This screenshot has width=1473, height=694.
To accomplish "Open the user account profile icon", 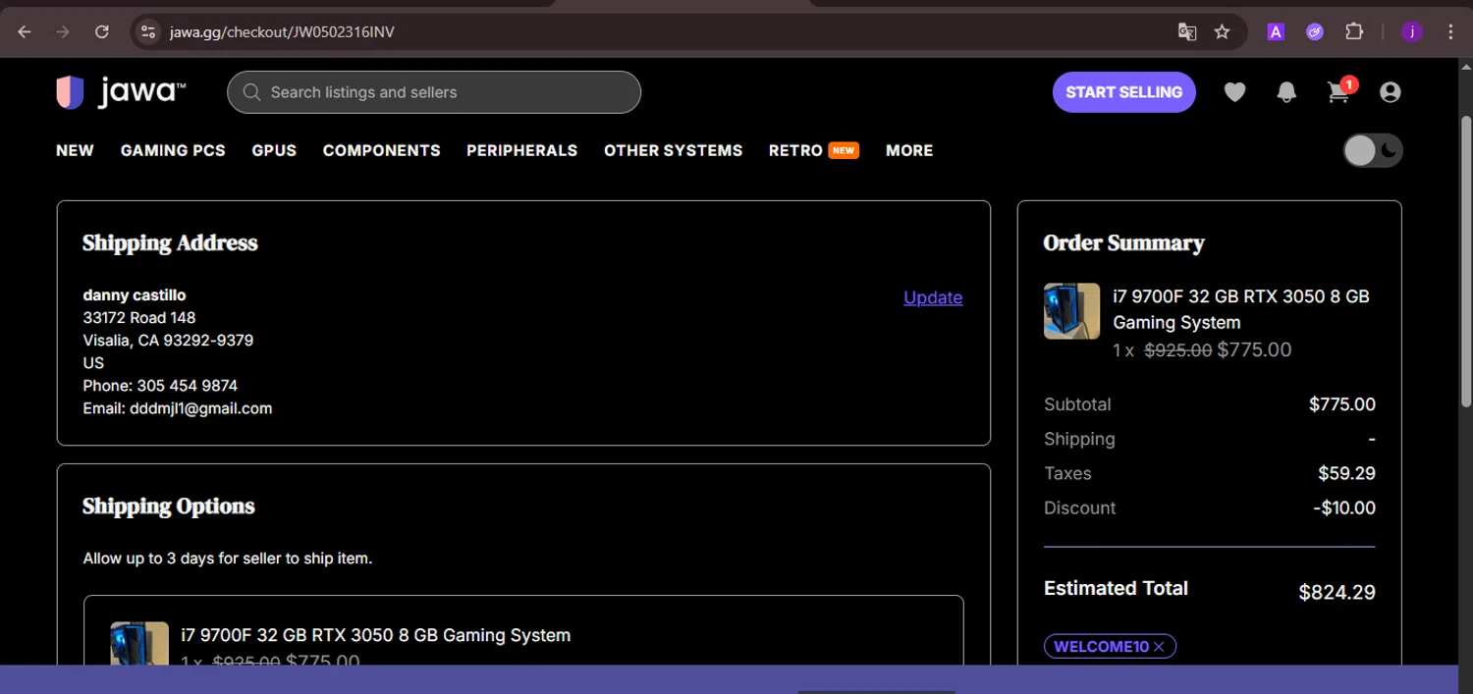I will 1390,92.
